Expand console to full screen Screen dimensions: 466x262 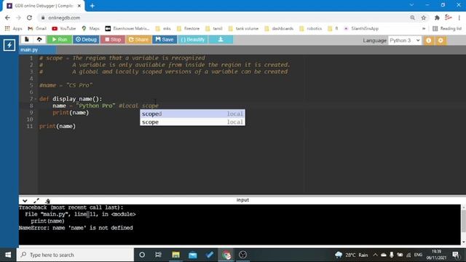(x=36, y=201)
